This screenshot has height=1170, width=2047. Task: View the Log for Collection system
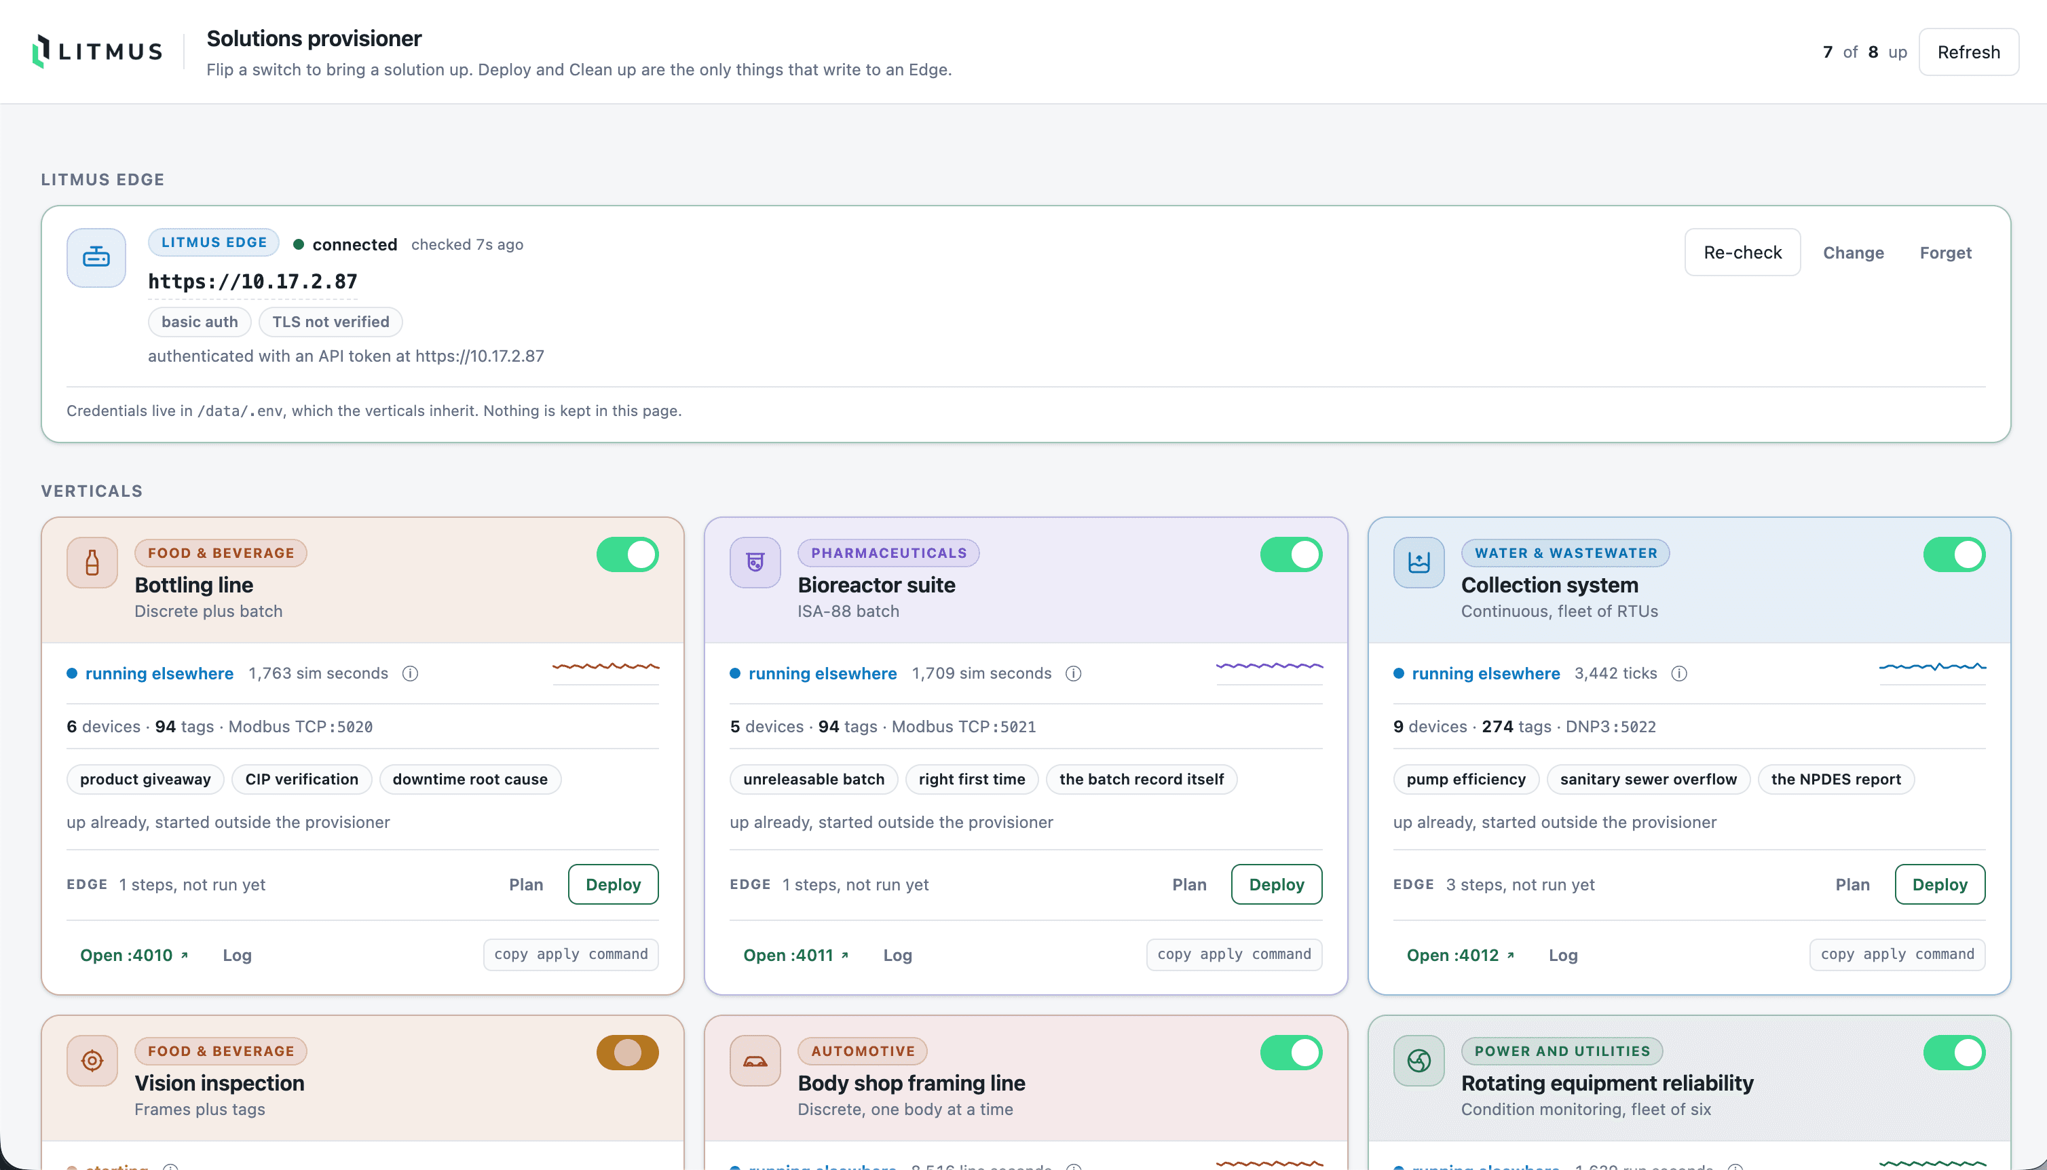coord(1563,955)
